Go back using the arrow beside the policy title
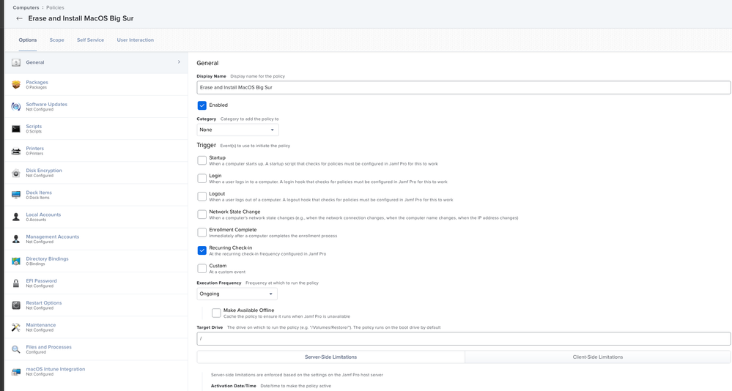 [x=19, y=18]
